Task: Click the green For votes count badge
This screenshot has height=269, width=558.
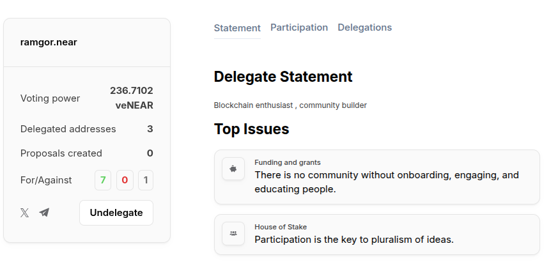Action: (103, 180)
